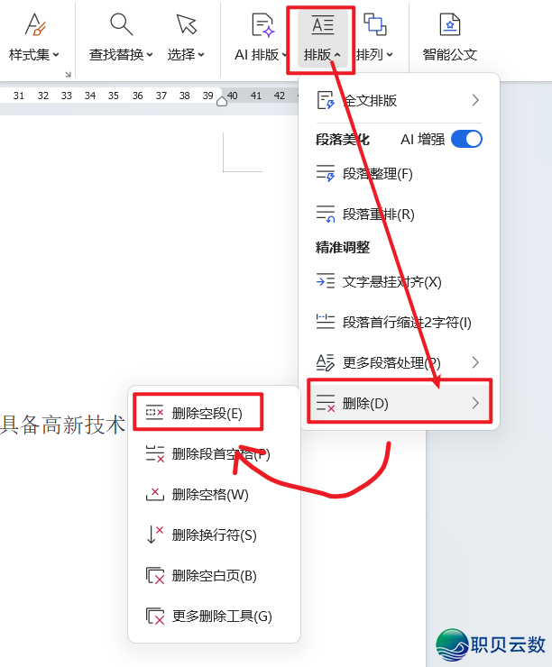
Task: Click the 文字悬挂对齐 icon
Action: [326, 281]
